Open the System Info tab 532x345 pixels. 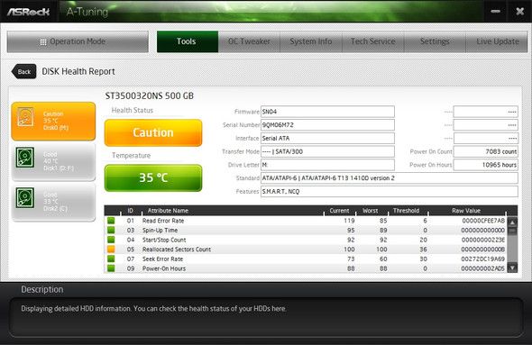pyautogui.click(x=311, y=41)
